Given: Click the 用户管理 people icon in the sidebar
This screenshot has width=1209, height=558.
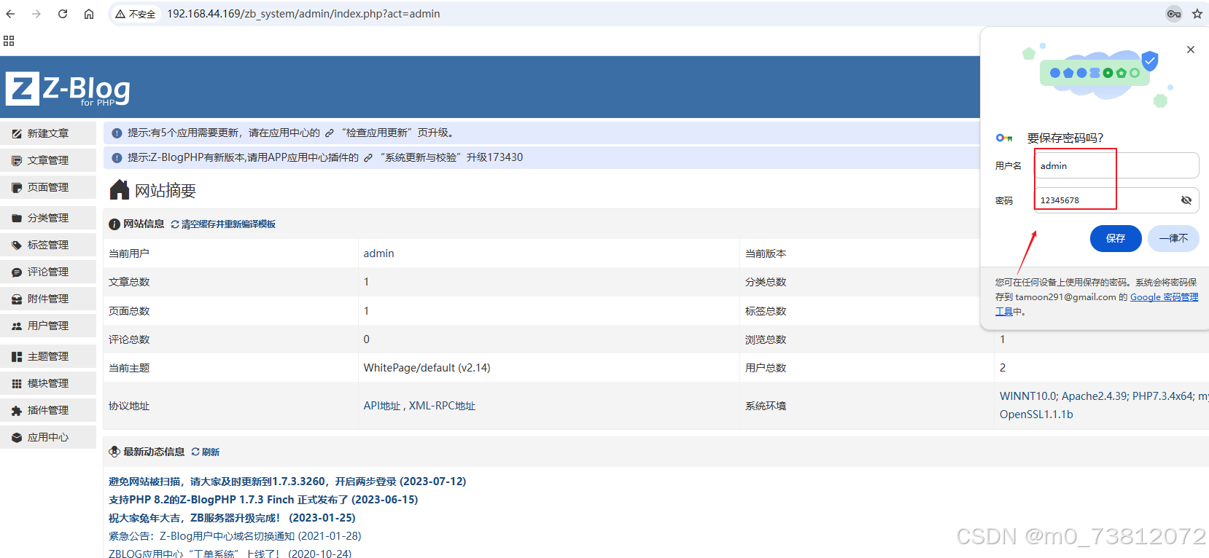Looking at the screenshot, I should click(17, 326).
